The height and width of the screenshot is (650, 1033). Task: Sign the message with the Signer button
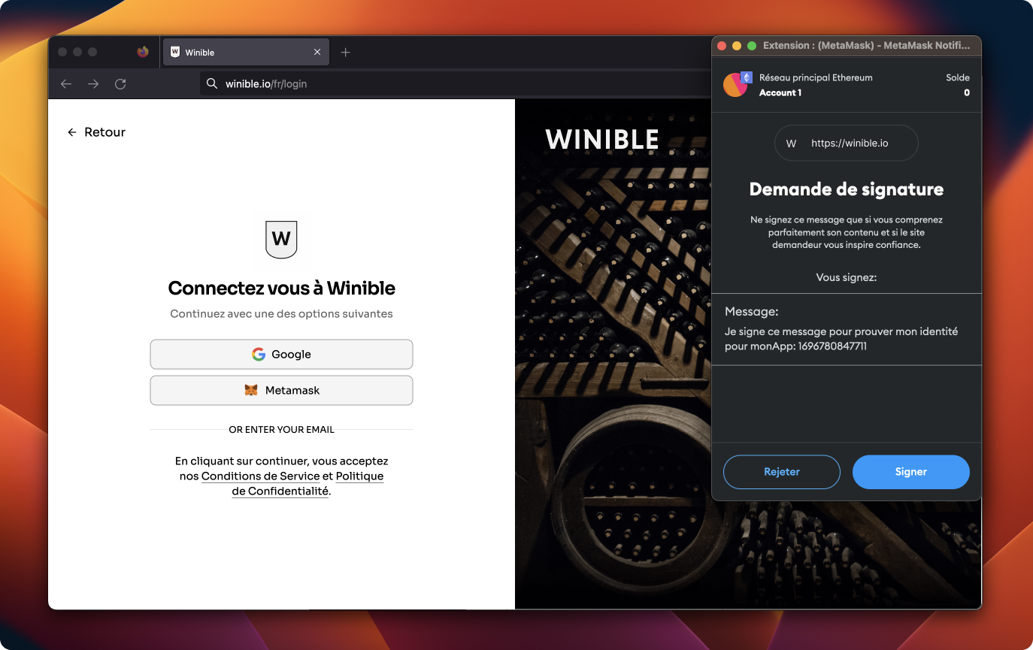pyautogui.click(x=911, y=472)
